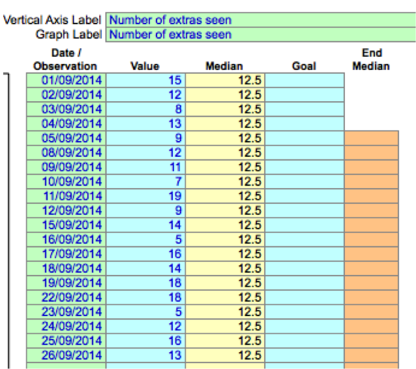Screen dimensions: 416x369
Task: Click value 5 in the 23/09/2014 row
Action: pos(145,312)
